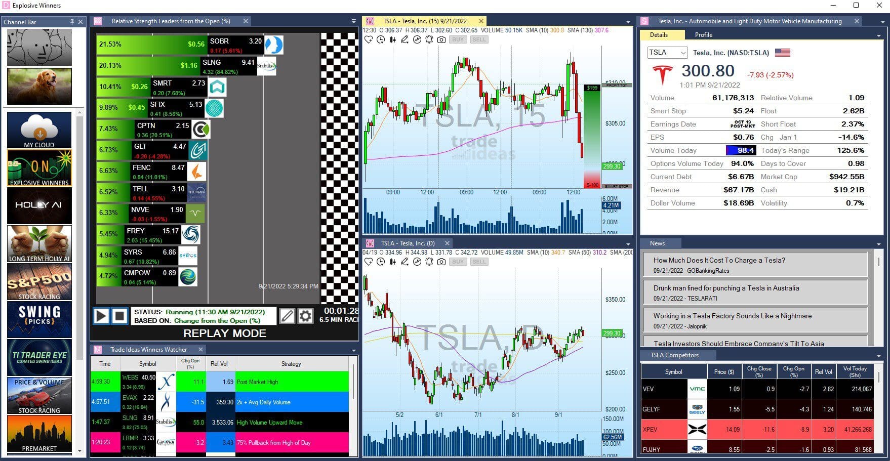
Task: Open Holly AI channel
Action: point(39,206)
